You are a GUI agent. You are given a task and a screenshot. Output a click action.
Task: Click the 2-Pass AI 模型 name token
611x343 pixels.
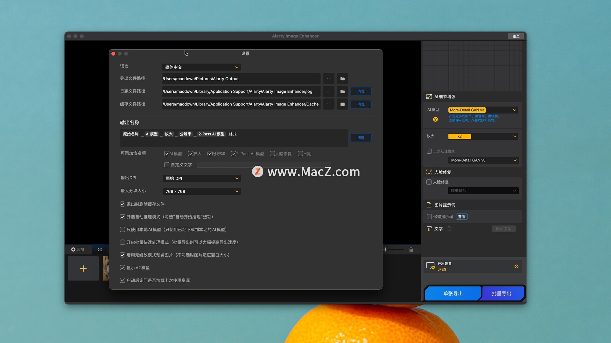click(x=211, y=134)
